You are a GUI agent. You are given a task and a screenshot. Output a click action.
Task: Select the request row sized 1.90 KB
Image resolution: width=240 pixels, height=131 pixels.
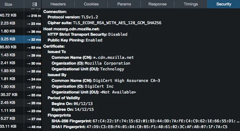[x=21, y=87]
